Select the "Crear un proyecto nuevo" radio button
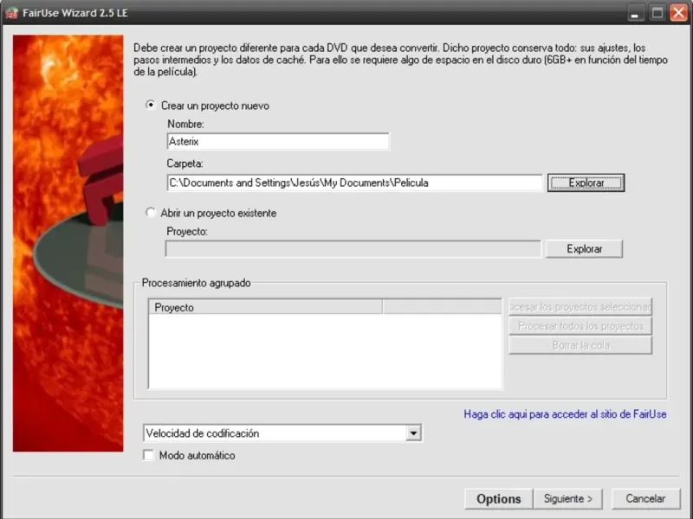The image size is (693, 519). click(151, 106)
